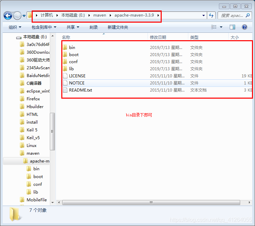Change view with the view mode icon
Image resolution: width=255 pixels, height=226 pixels.
tap(214, 27)
